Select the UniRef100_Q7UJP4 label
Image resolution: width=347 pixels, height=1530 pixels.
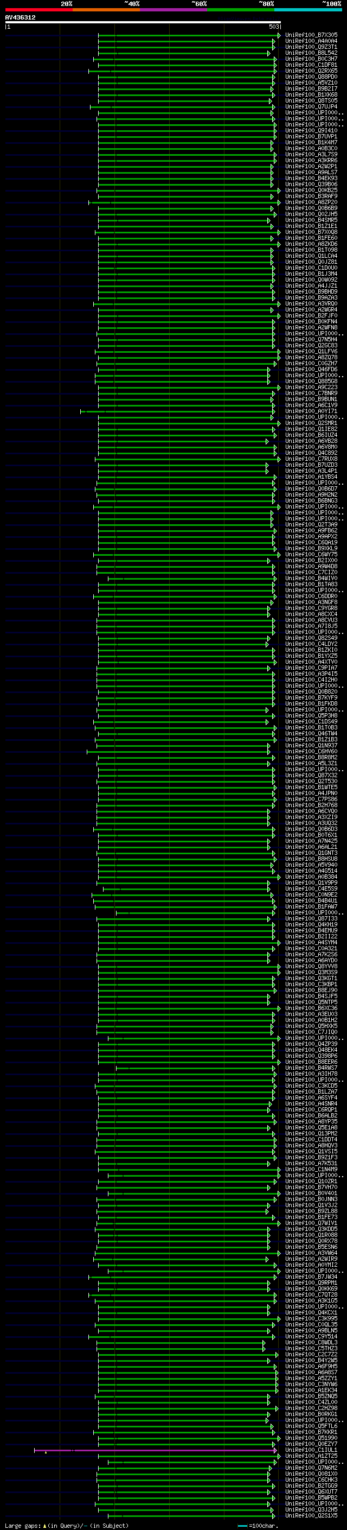coord(311,107)
